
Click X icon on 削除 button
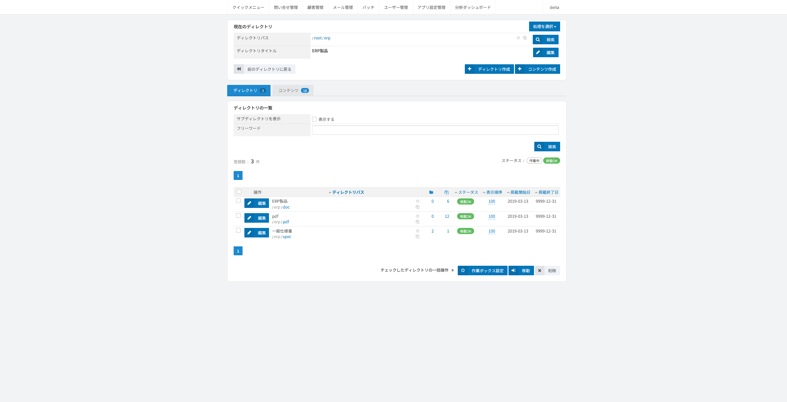click(540, 270)
